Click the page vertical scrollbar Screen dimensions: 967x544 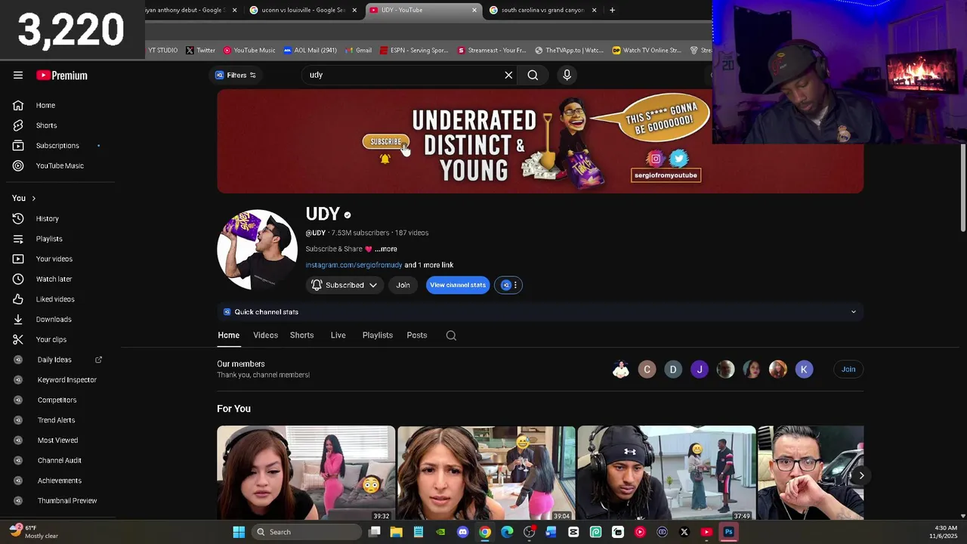pyautogui.click(x=962, y=188)
